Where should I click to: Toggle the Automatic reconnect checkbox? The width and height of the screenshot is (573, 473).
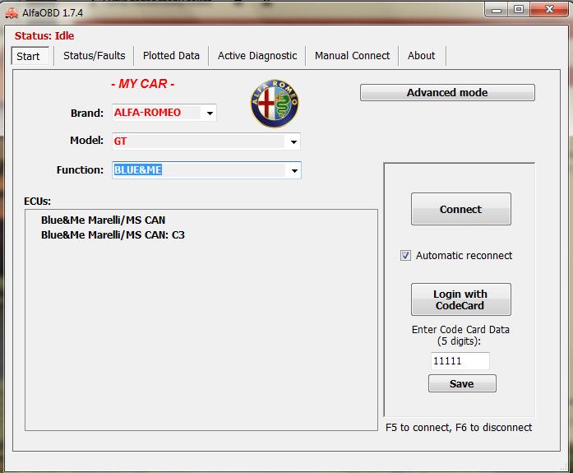pyautogui.click(x=405, y=256)
